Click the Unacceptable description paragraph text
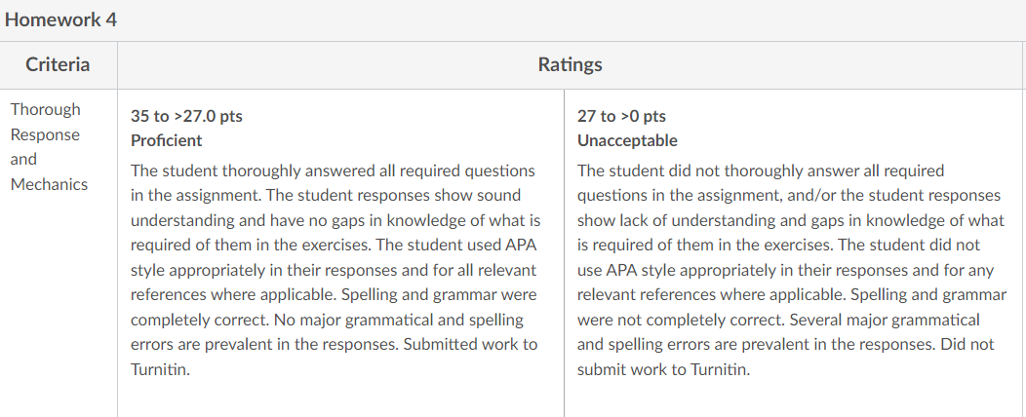This screenshot has height=417, width=1026. 792,270
